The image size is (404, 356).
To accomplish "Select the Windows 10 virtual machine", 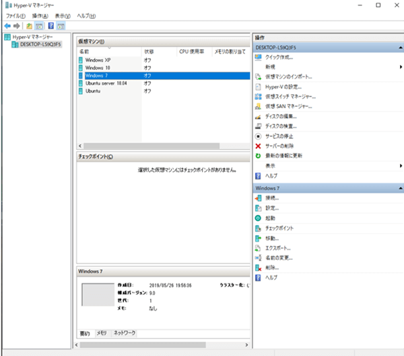I will (98, 68).
